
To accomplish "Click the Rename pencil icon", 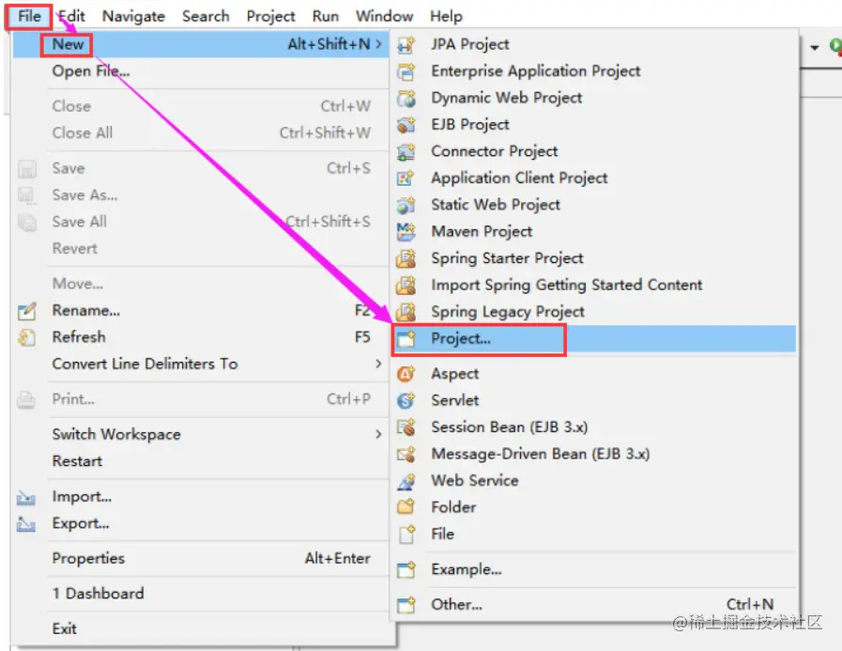I will coord(27,311).
